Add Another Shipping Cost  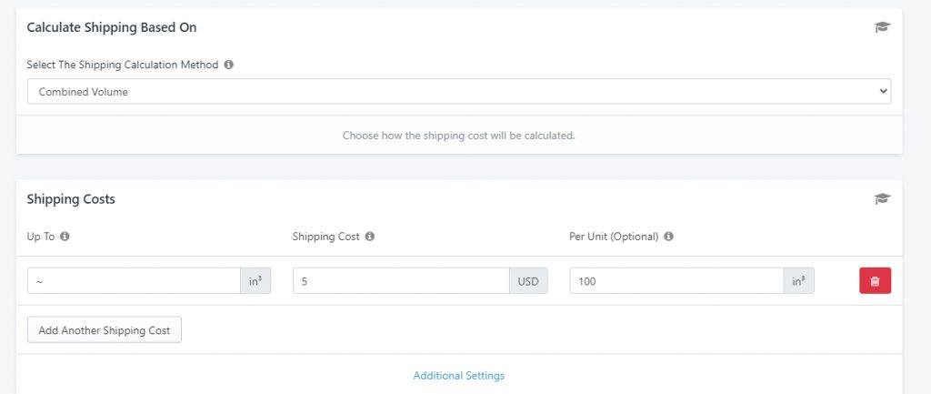coord(105,329)
